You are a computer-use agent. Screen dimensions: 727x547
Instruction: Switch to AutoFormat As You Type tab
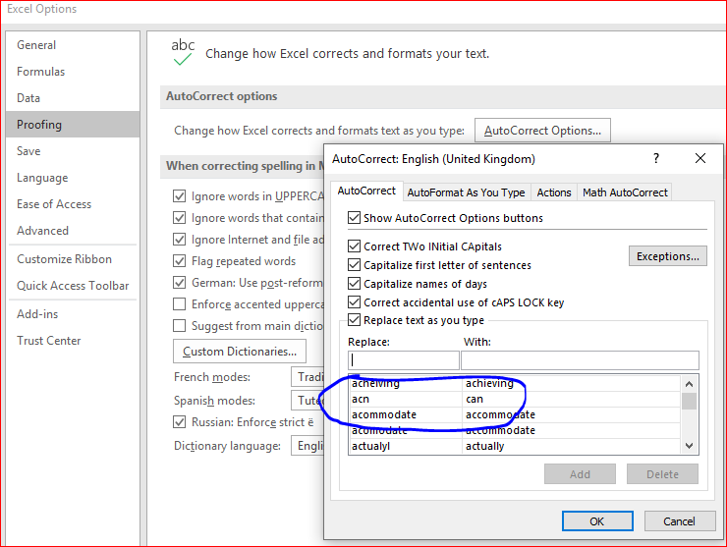coord(466,192)
